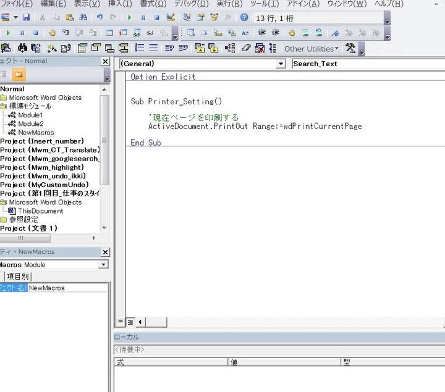This screenshot has width=445, height=392.
Task: Switch to Procedure View at editor bottom-left
Action: tap(121, 322)
